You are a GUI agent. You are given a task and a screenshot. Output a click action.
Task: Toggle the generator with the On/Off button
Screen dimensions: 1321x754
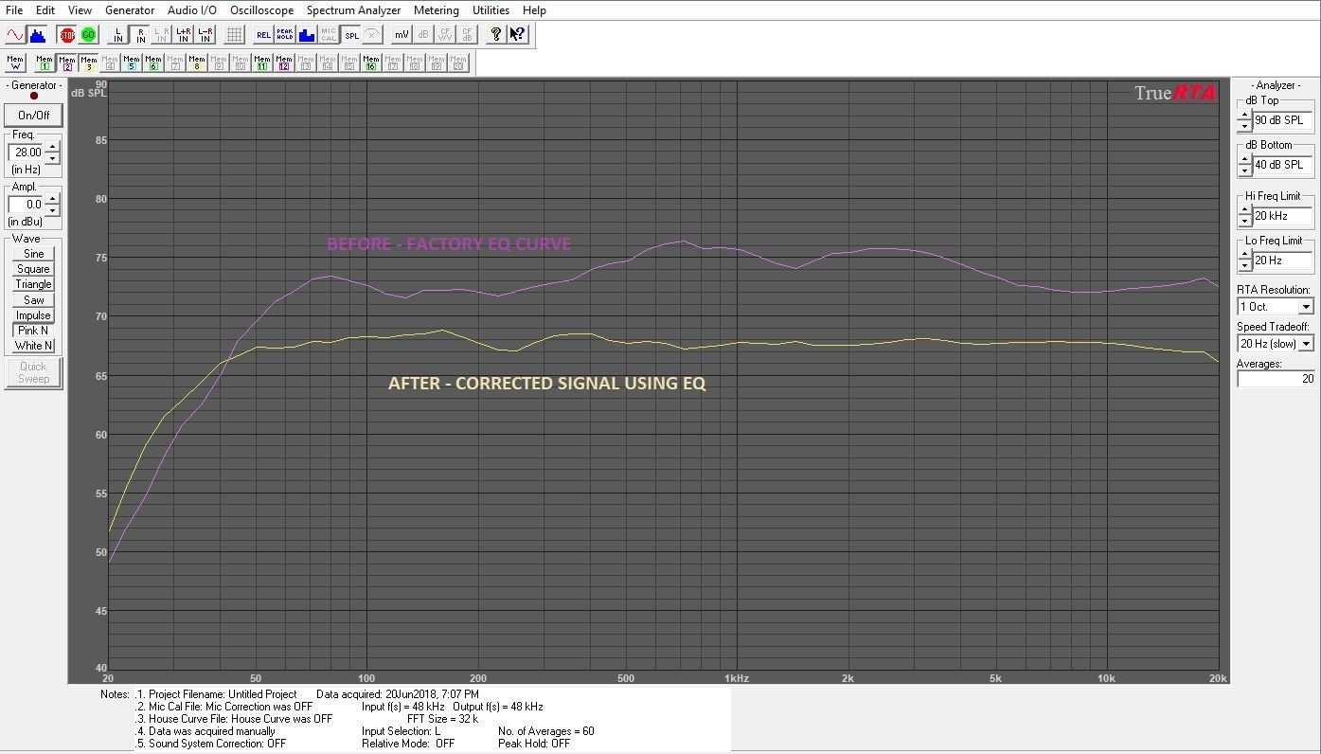pos(33,115)
